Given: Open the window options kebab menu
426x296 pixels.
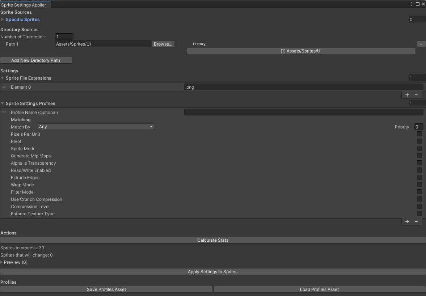Looking at the screenshot, I should [411, 4].
